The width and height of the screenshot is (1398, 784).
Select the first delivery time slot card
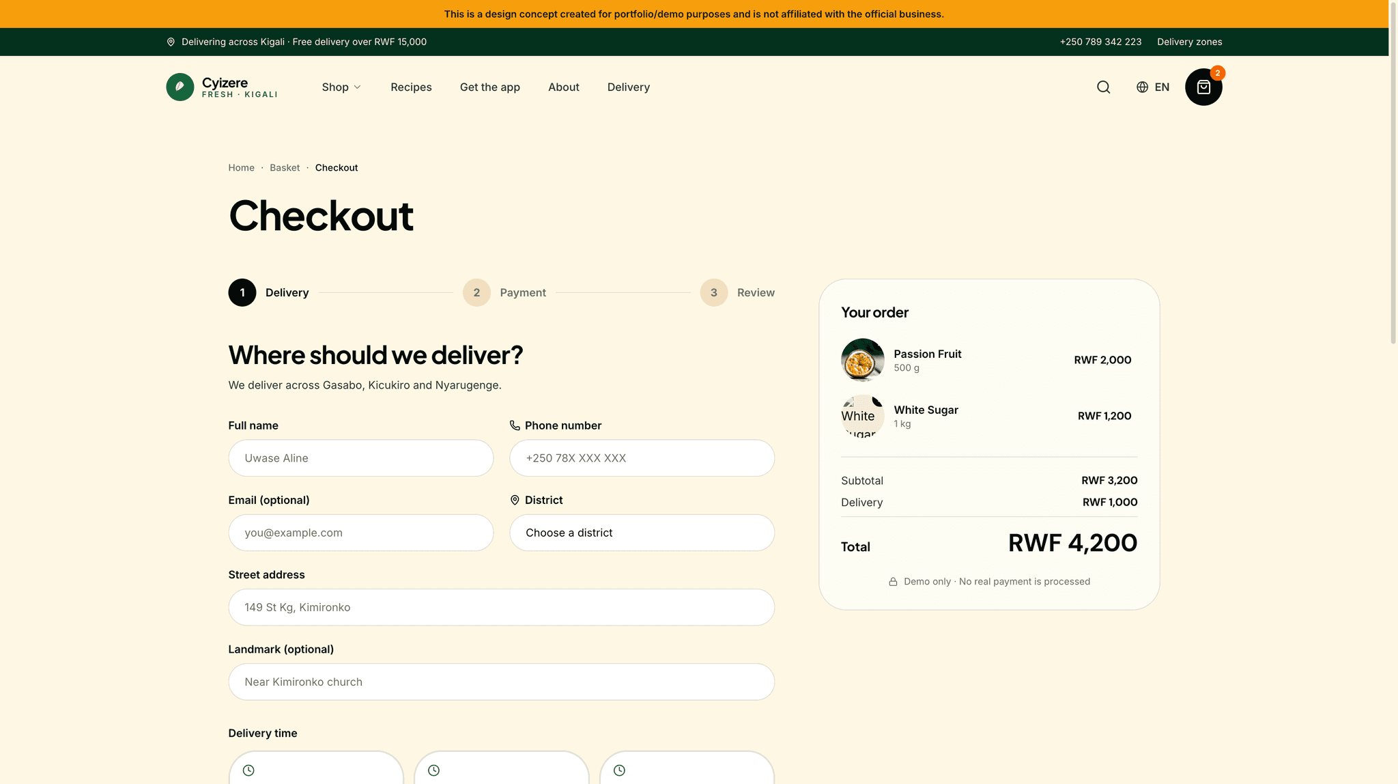click(316, 768)
